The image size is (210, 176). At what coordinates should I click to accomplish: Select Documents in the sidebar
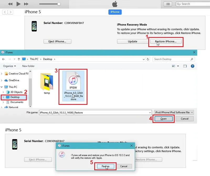coord(15,102)
